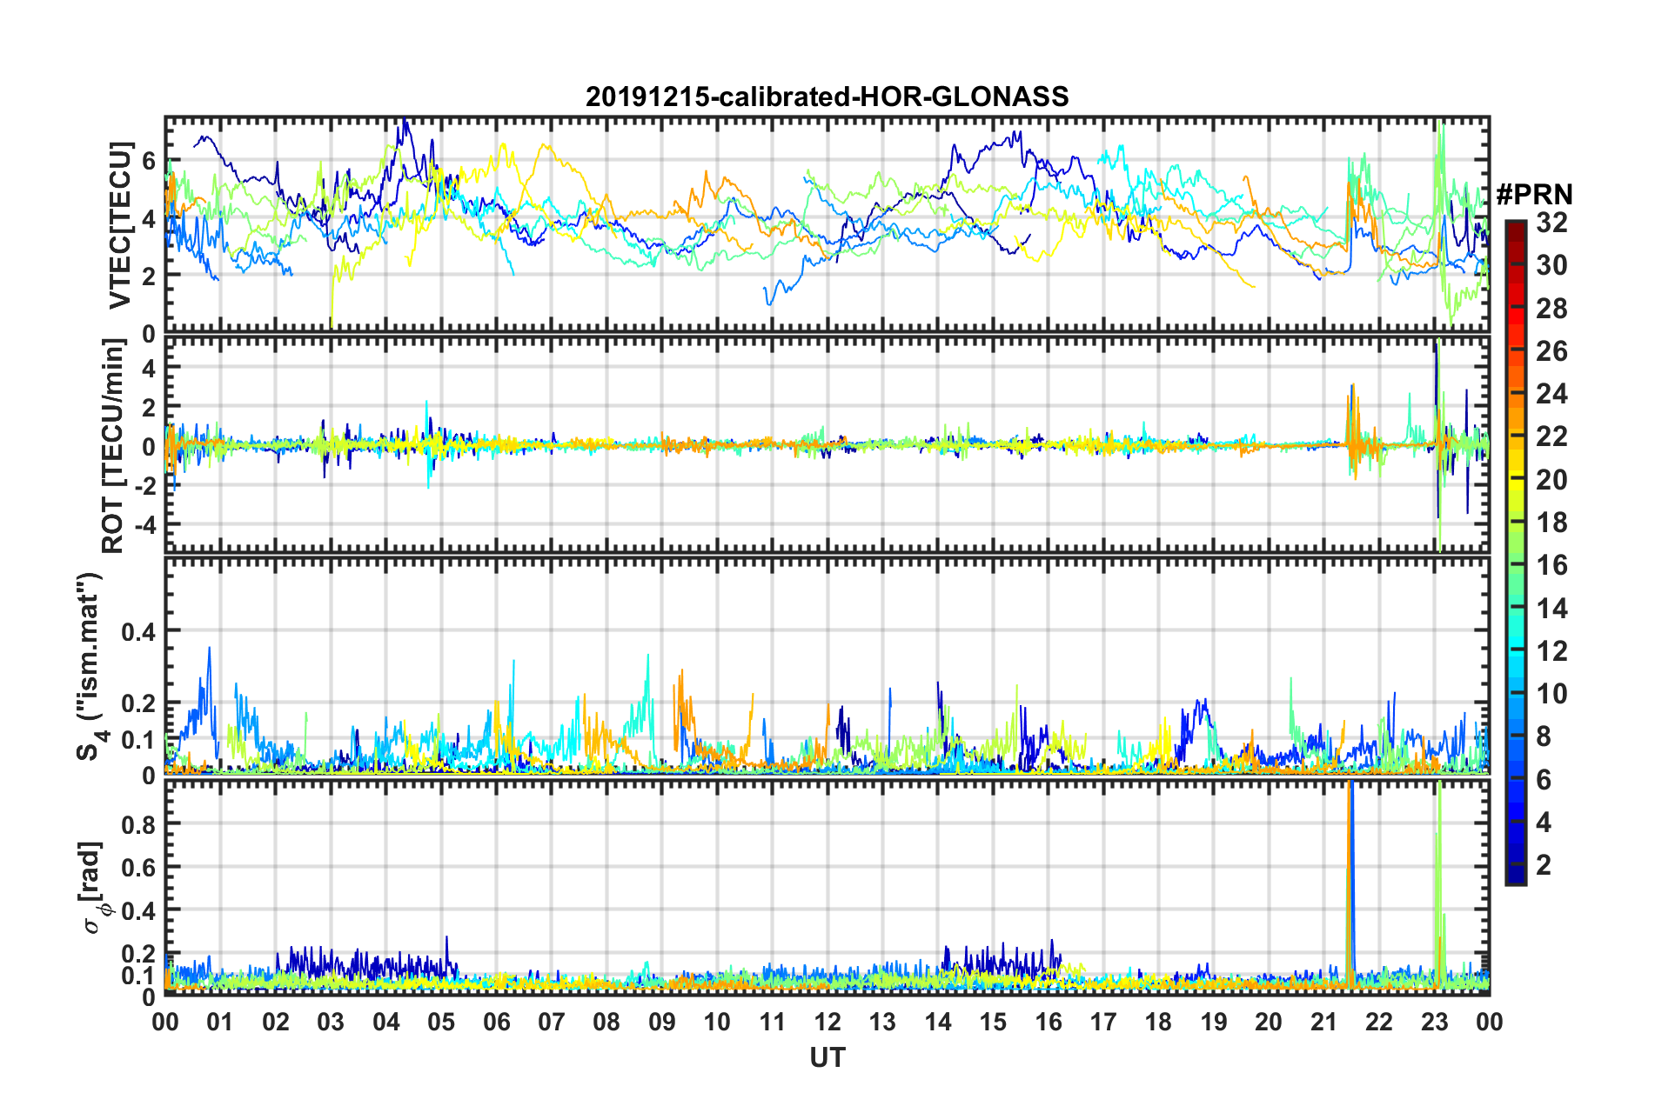Click x-axis hour tick "09"
1655x1106 pixels.
[662, 1022]
